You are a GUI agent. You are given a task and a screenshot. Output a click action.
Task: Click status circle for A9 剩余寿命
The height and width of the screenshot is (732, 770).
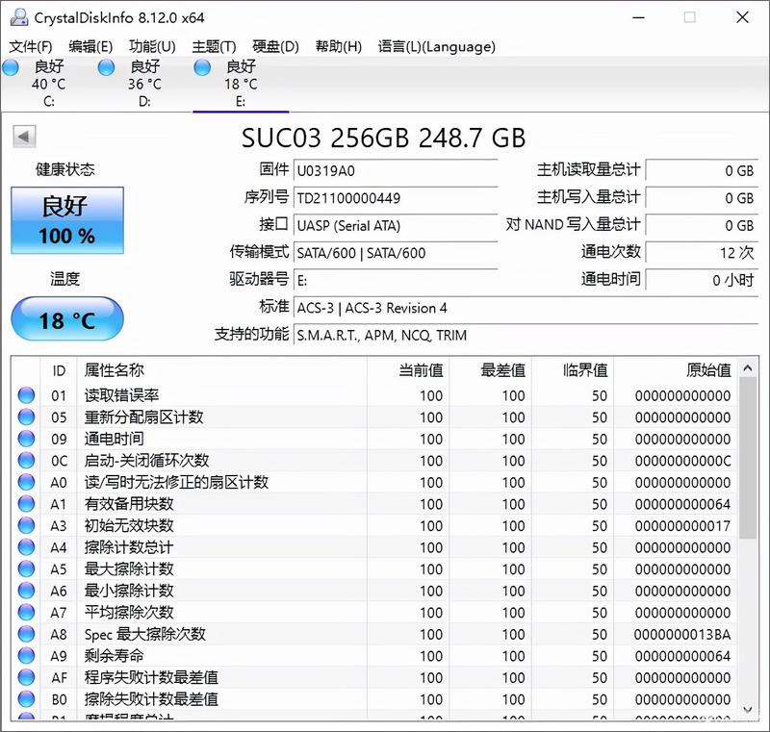coord(26,655)
